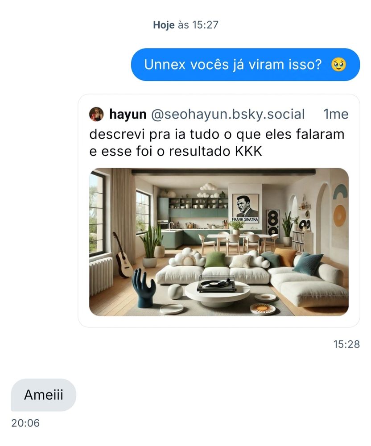The width and height of the screenshot is (371, 446).
Task: Click the Frank Sinatra poster in the image
Action: click(245, 208)
